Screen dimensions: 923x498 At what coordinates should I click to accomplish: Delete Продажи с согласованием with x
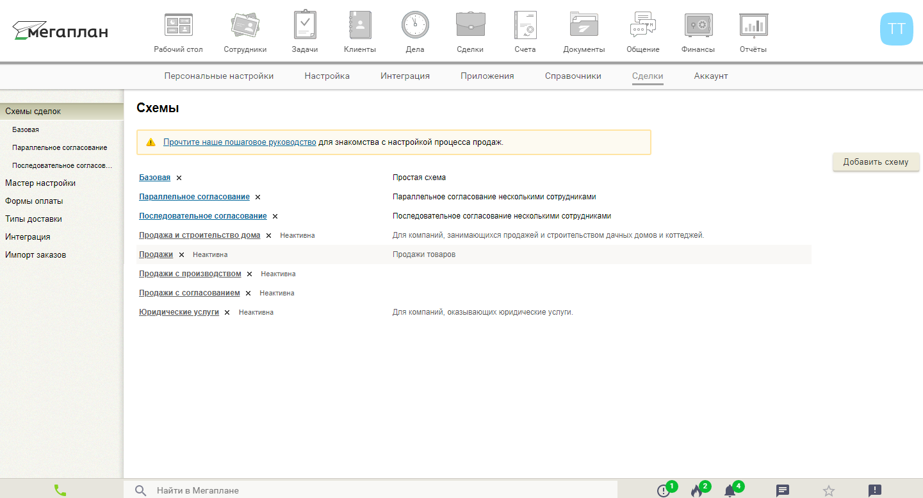(248, 294)
